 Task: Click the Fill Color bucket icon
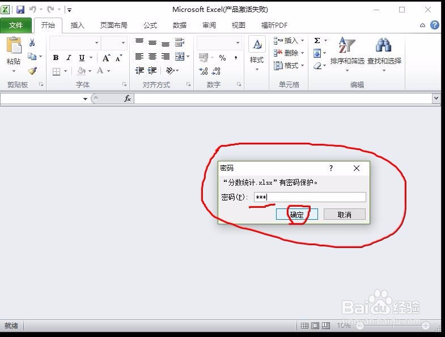[x=82, y=71]
